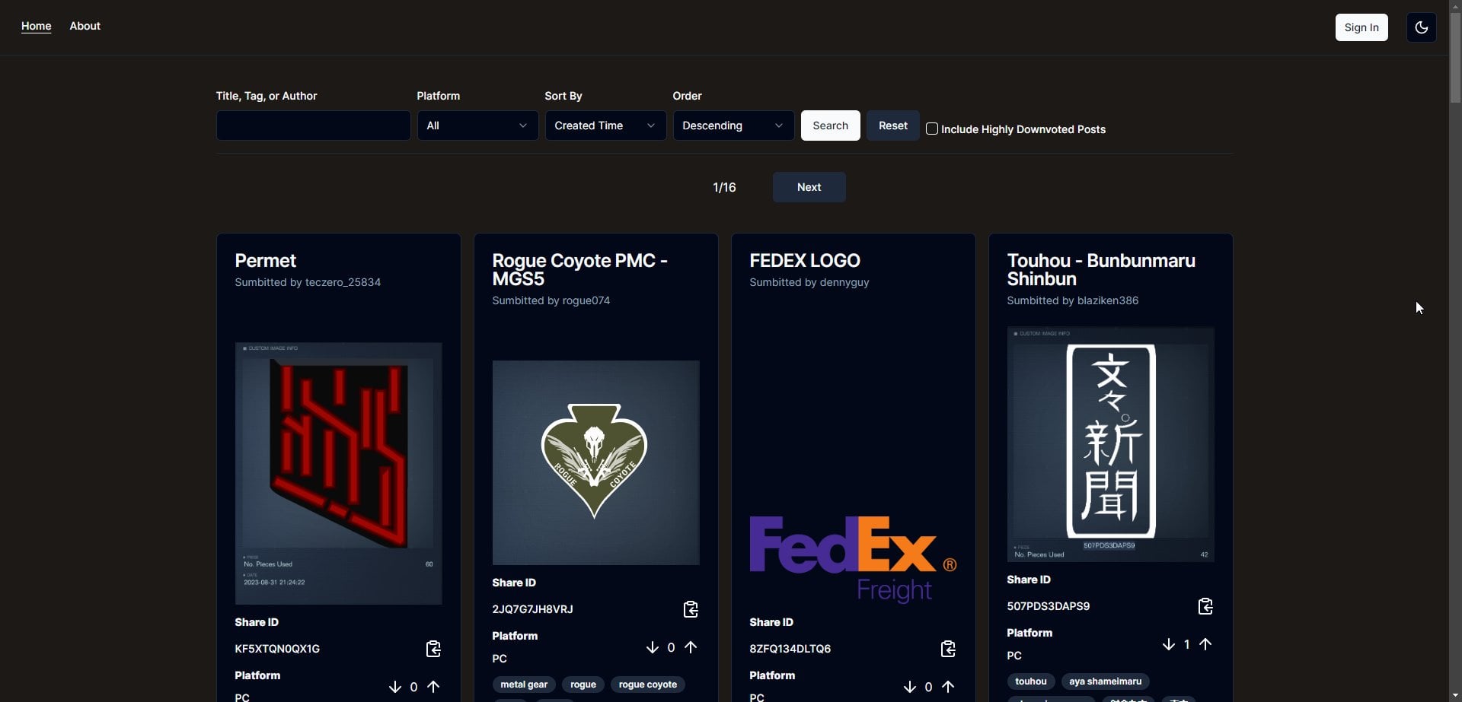Click the FEDEX LOGO card title
The height and width of the screenshot is (702, 1462).
805,261
